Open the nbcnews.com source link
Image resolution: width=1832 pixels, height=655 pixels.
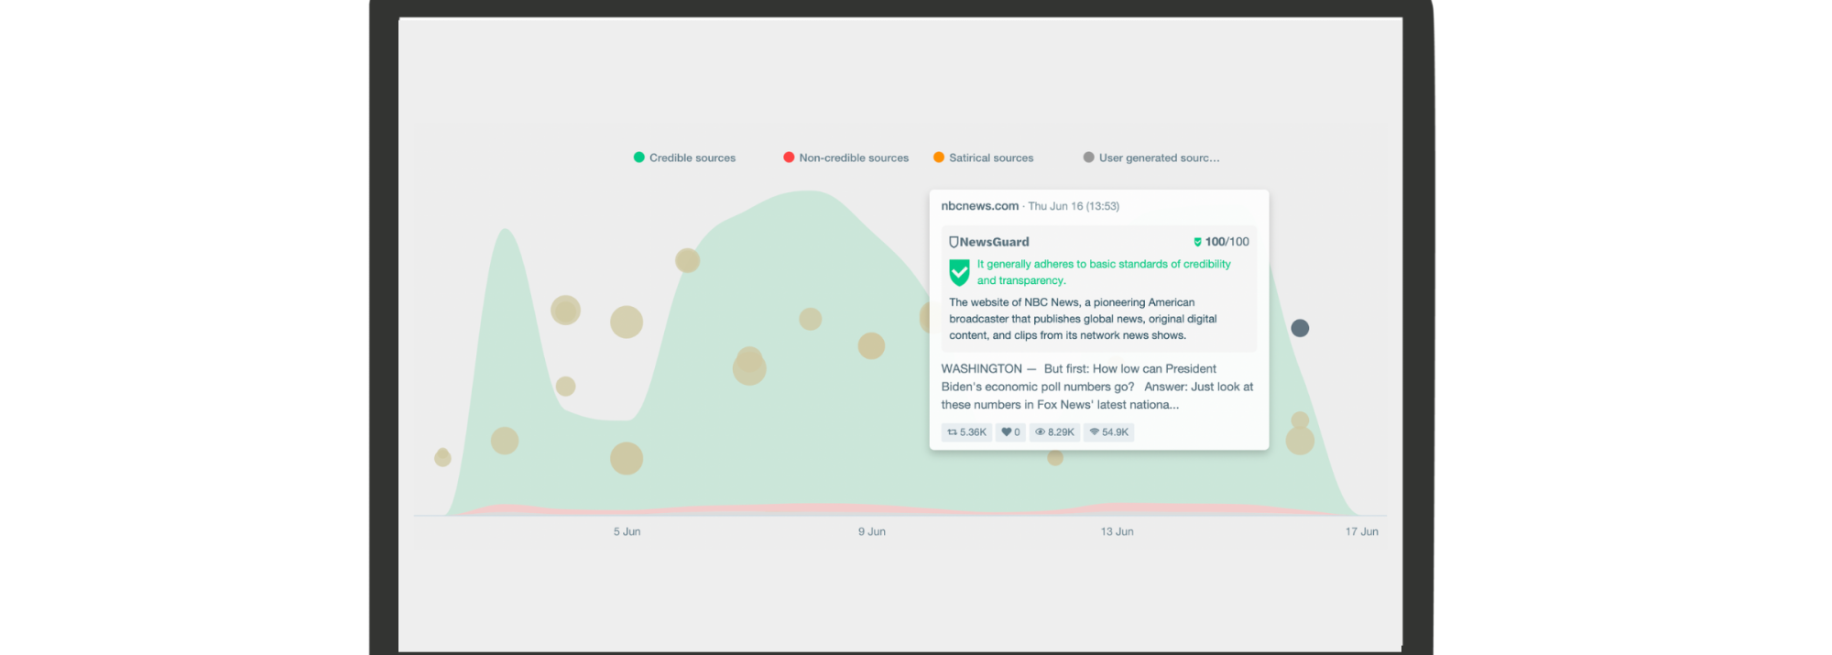pyautogui.click(x=979, y=206)
